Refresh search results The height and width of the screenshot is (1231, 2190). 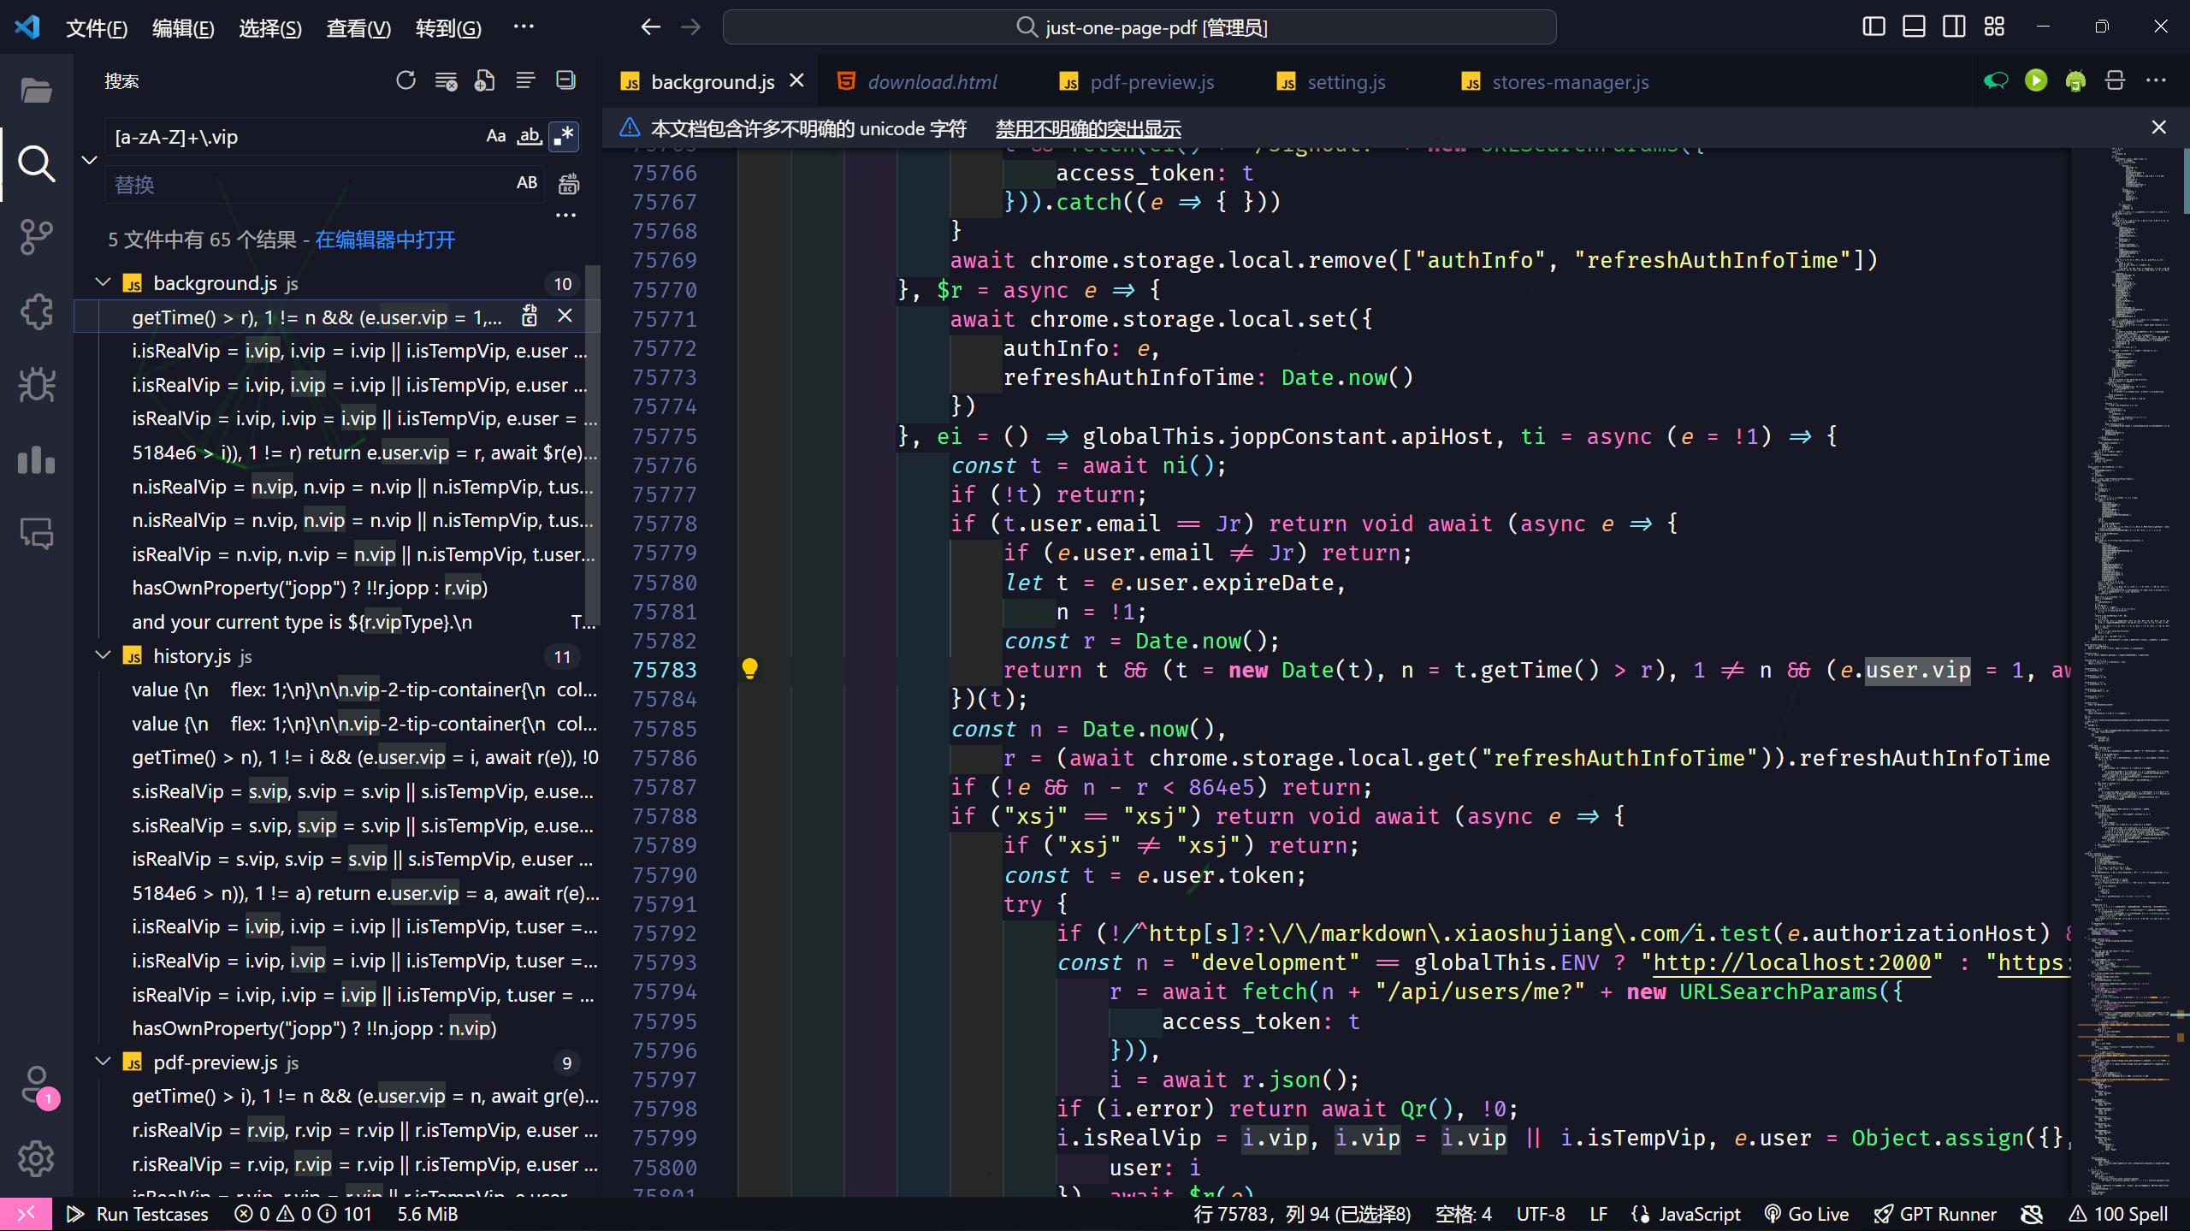point(405,81)
